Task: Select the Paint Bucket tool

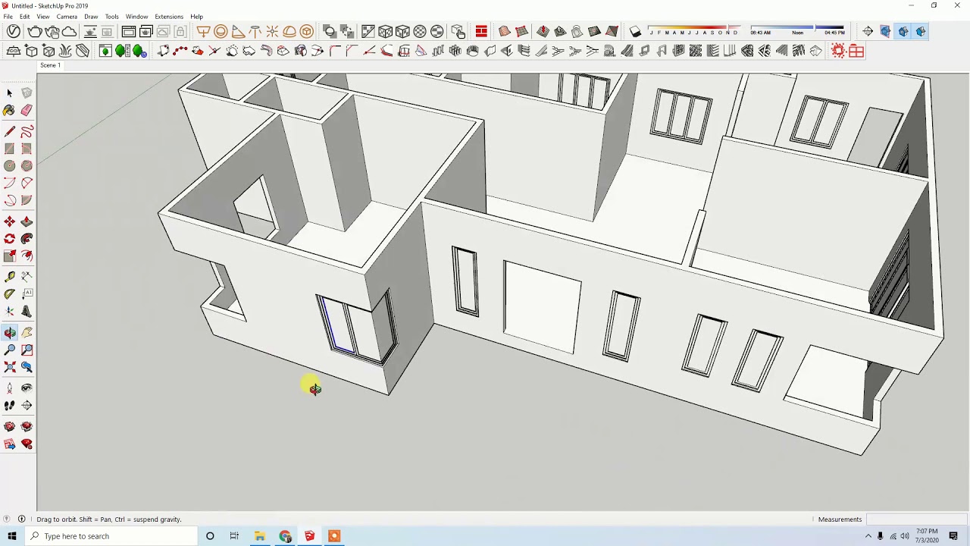Action: click(x=10, y=110)
